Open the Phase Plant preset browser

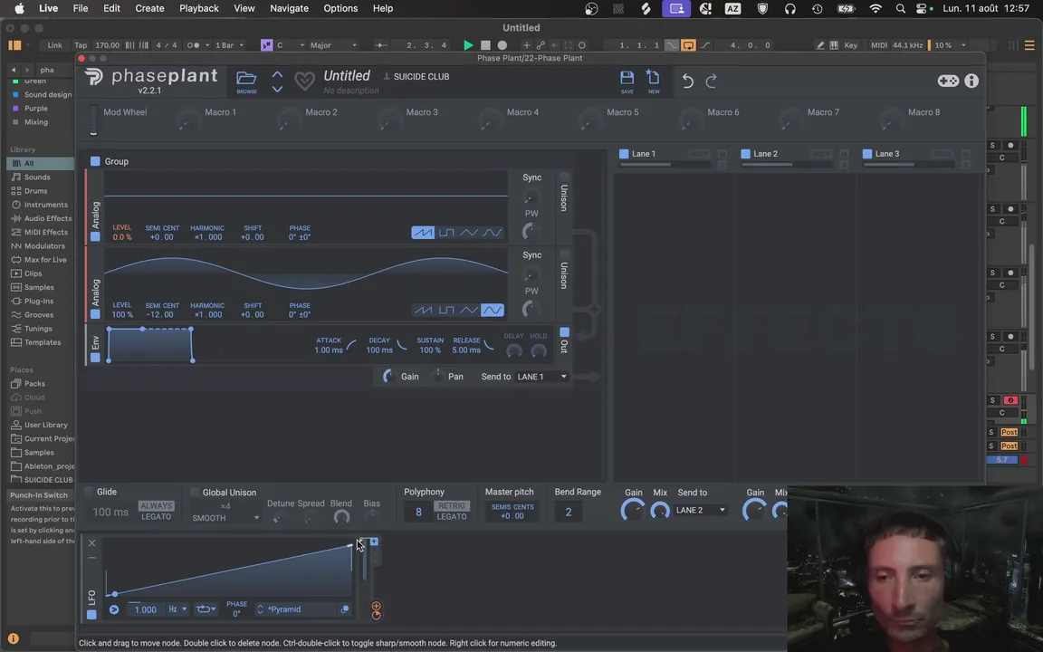click(x=246, y=81)
